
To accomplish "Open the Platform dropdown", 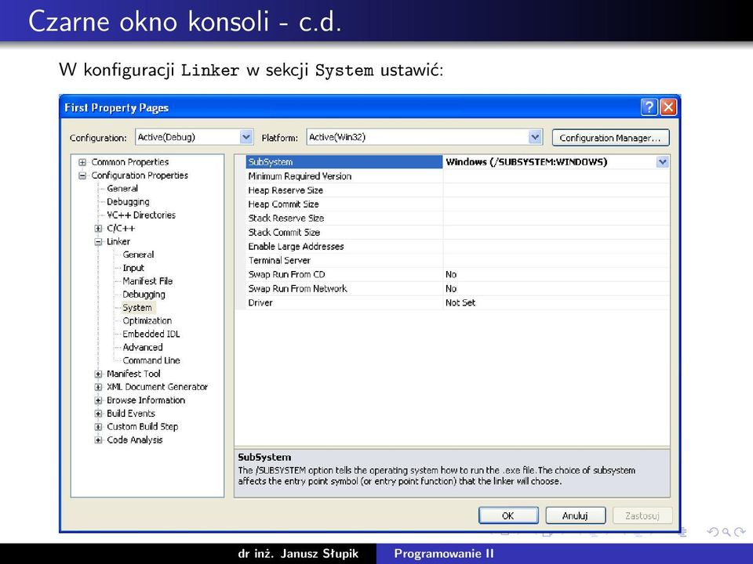I will point(535,137).
